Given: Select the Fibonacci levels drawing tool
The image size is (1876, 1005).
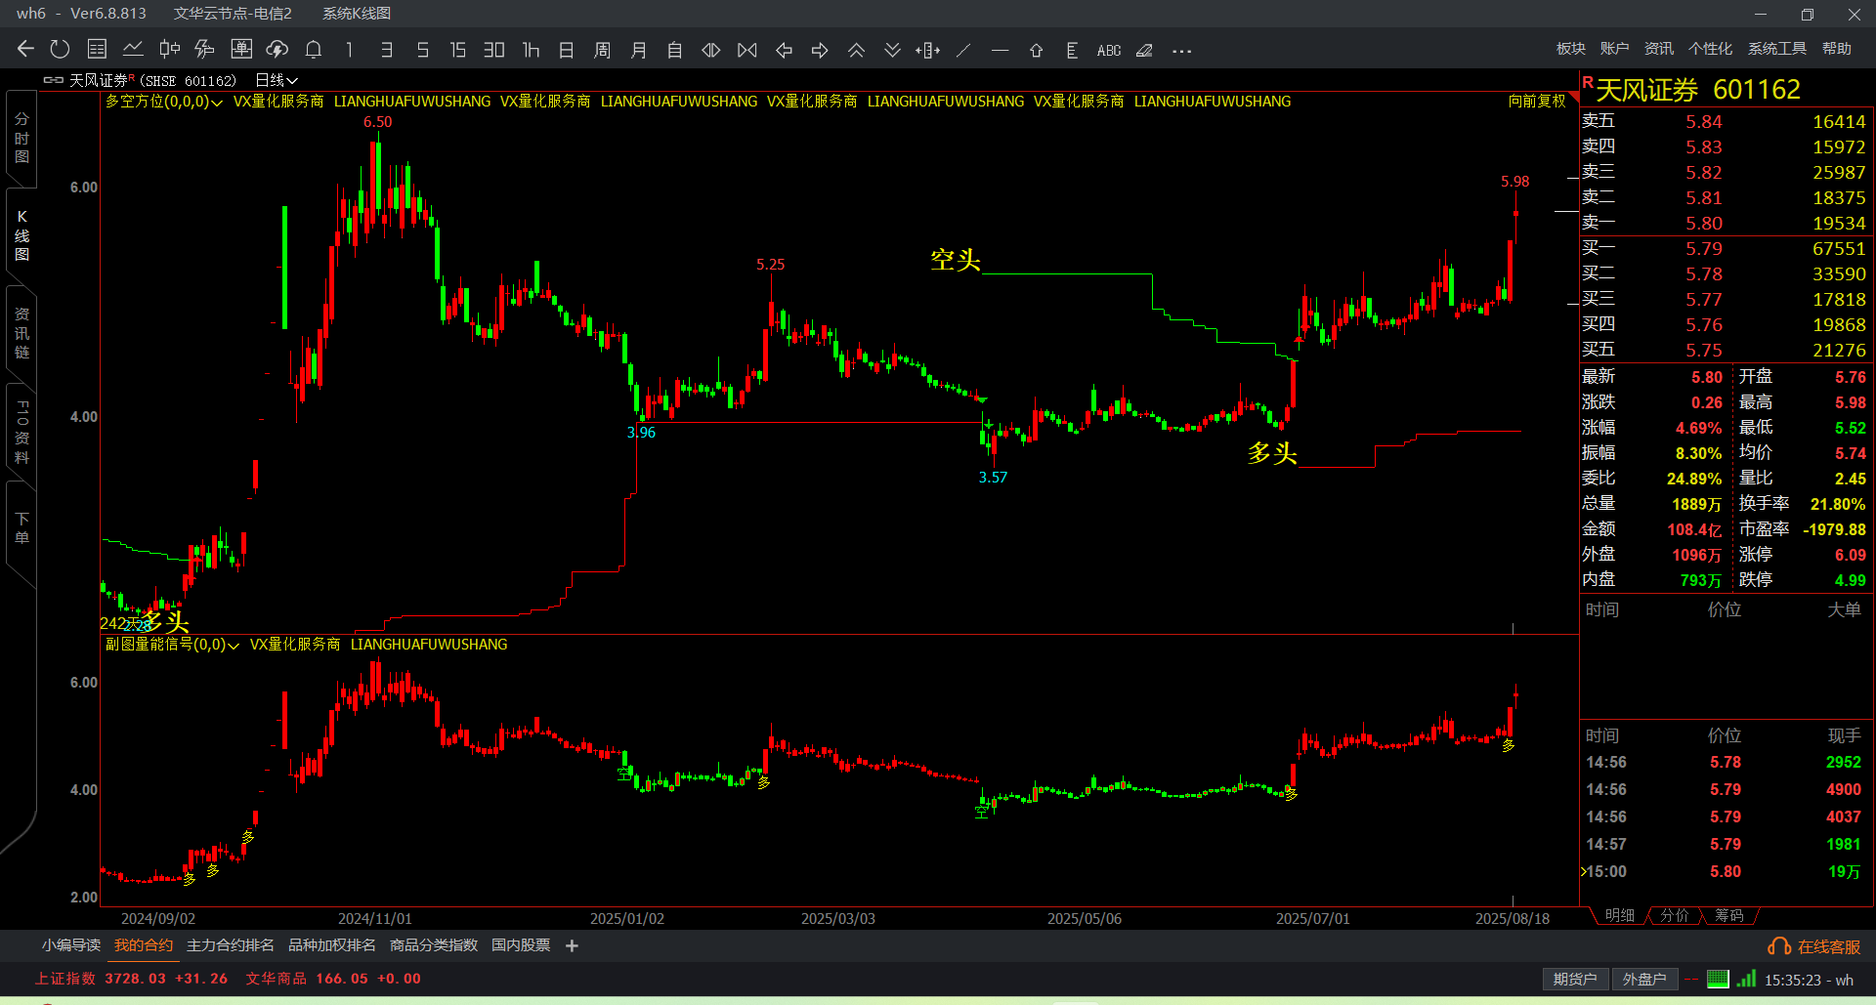Looking at the screenshot, I should 1072,50.
